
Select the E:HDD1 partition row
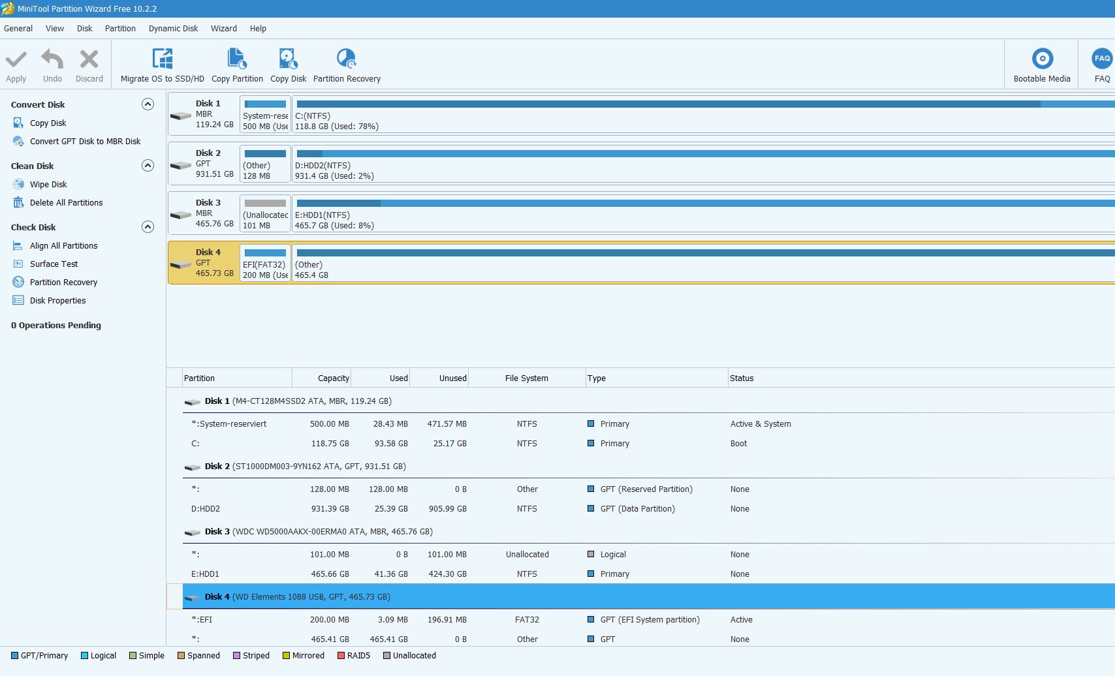649,574
